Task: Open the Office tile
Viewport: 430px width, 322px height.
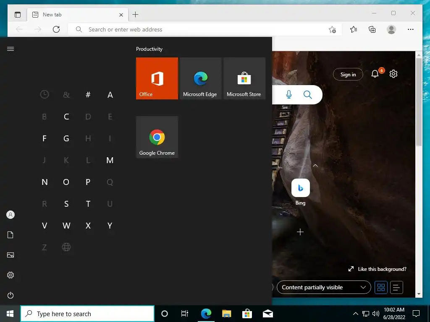Action: [x=157, y=78]
